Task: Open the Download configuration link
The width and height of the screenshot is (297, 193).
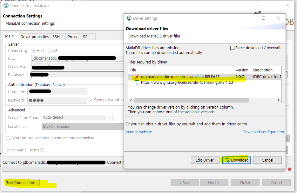Action: point(263,132)
